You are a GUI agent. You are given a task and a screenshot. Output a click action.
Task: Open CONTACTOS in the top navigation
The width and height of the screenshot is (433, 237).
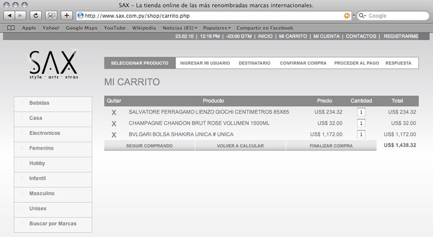tap(361, 36)
